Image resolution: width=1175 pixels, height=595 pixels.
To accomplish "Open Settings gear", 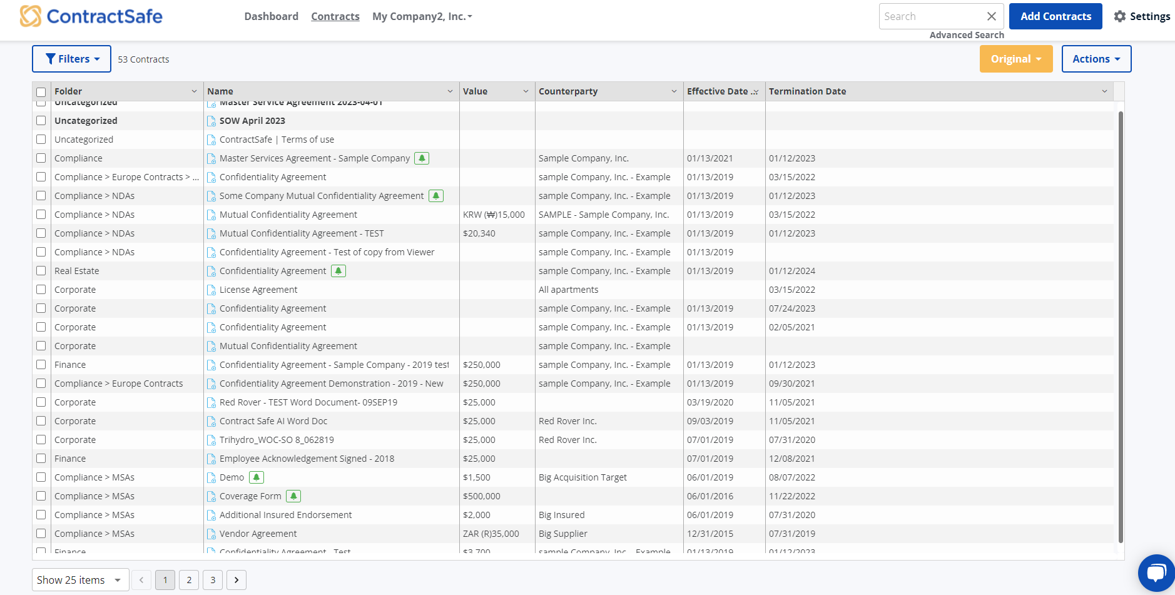I will click(1120, 16).
